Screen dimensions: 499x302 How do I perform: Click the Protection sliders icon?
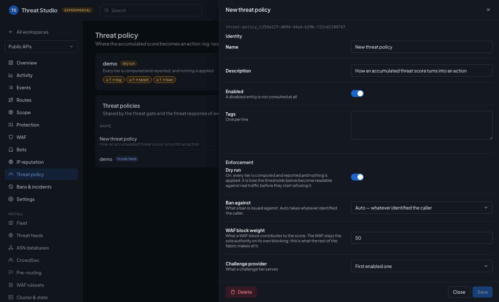(x=11, y=125)
